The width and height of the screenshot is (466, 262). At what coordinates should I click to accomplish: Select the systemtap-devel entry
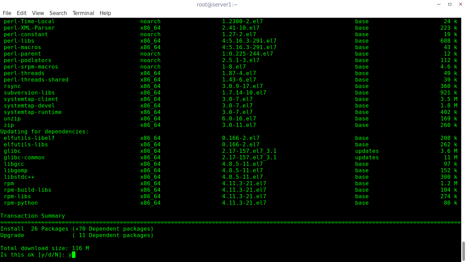pos(29,105)
